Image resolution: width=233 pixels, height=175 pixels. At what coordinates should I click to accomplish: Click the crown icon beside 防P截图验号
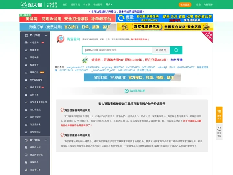tap(26, 80)
